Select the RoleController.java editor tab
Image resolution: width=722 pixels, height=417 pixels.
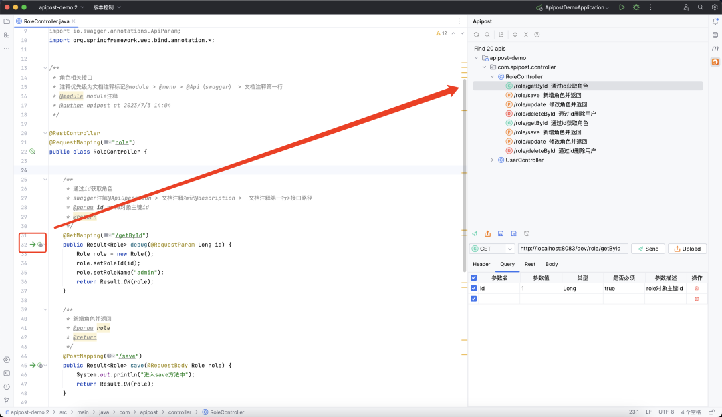46,21
